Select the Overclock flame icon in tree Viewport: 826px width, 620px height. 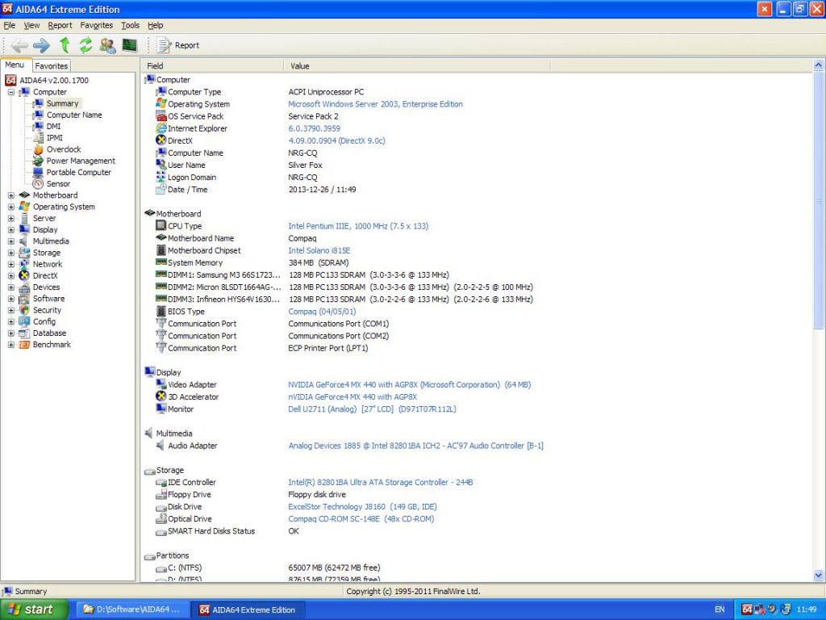[38, 149]
